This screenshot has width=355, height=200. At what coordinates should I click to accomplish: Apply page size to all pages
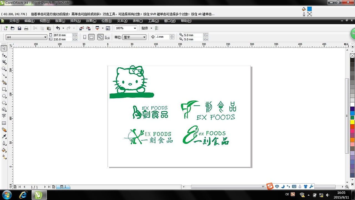point(101,37)
